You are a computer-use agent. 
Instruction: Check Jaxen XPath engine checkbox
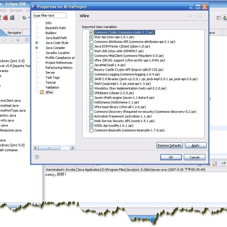coord(91,97)
